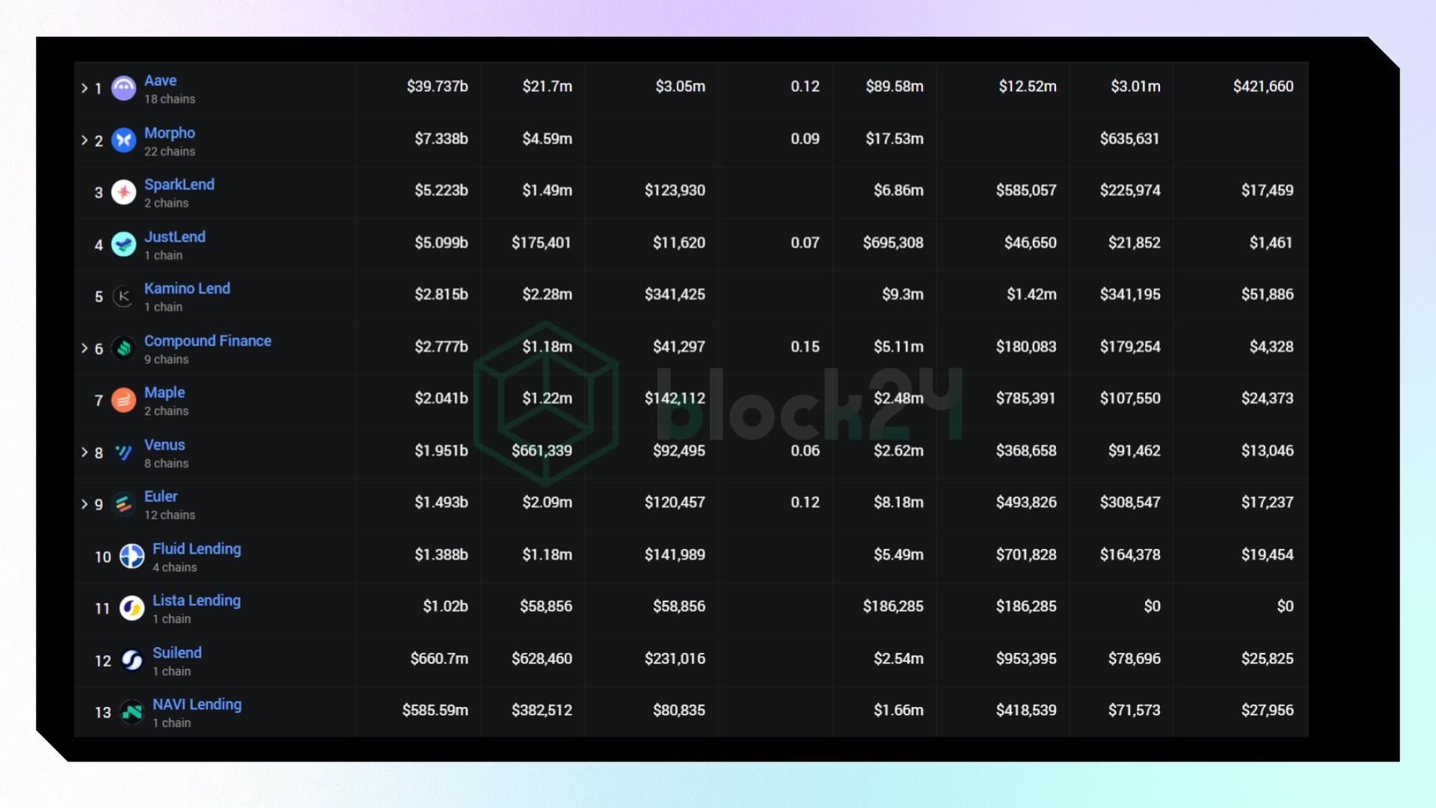Open the Venus protocol link
The width and height of the screenshot is (1436, 808).
click(x=165, y=445)
